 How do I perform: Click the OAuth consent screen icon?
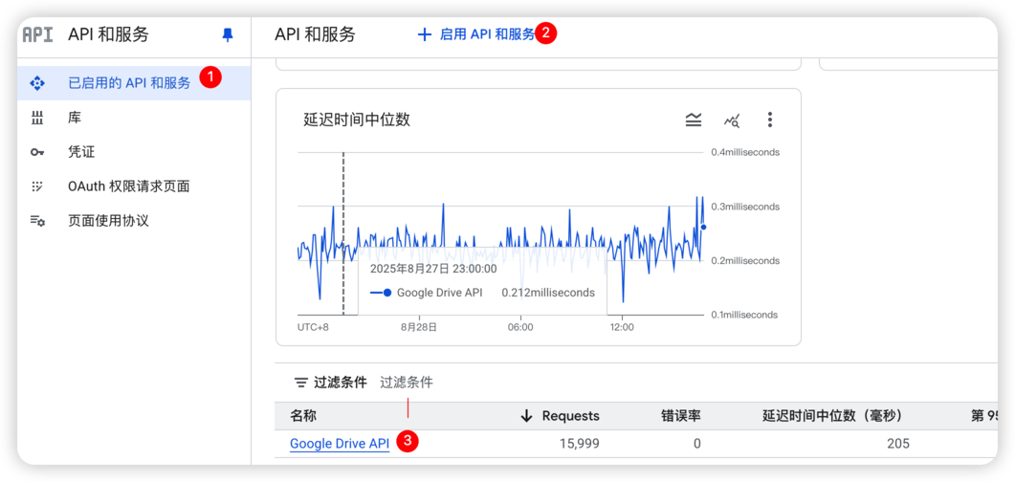[x=37, y=186]
